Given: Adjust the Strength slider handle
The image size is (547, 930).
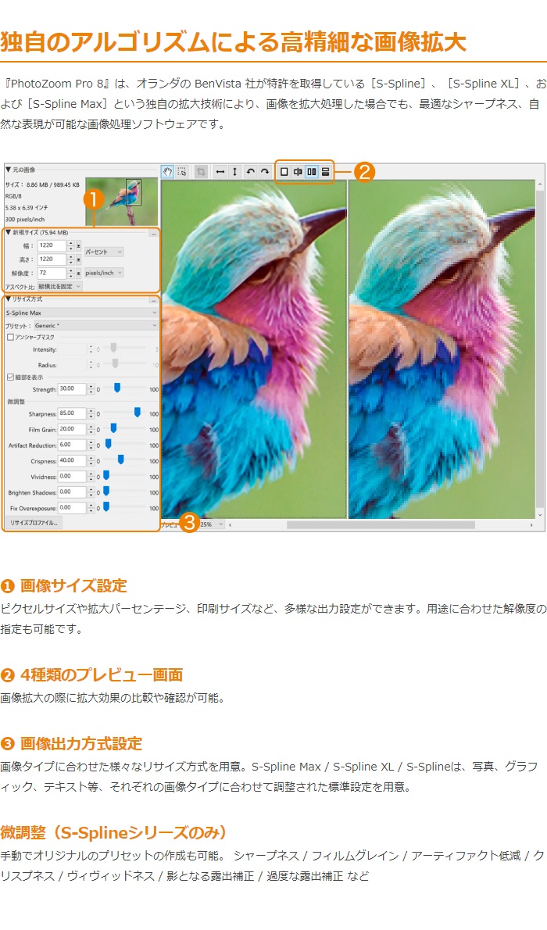Looking at the screenshot, I should point(117,388).
